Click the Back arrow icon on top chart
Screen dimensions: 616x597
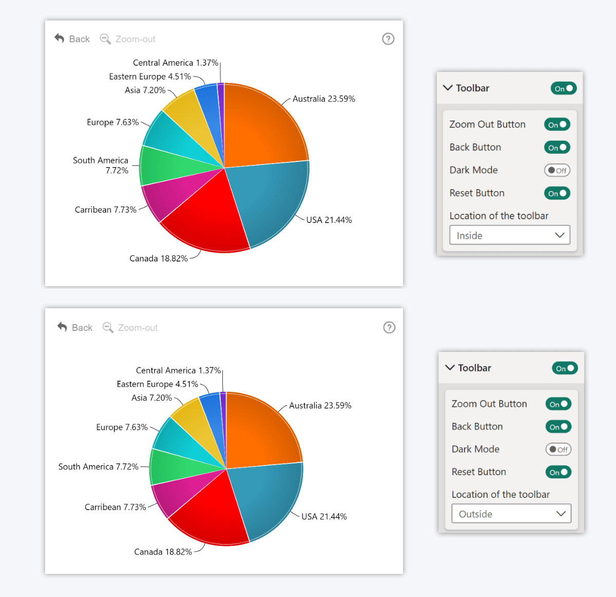point(60,38)
